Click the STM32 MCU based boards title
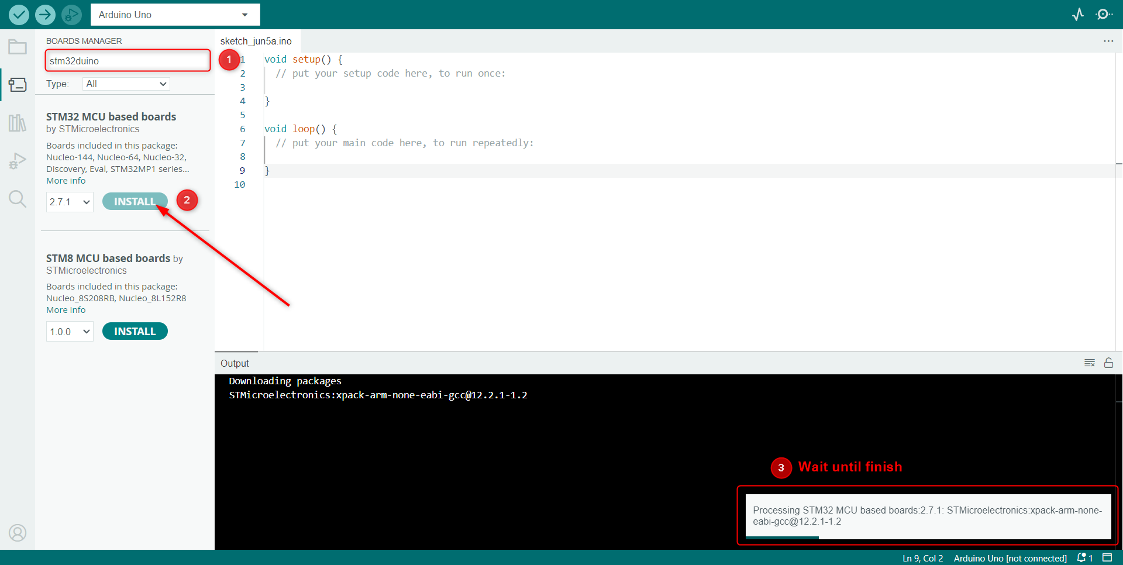 tap(111, 116)
